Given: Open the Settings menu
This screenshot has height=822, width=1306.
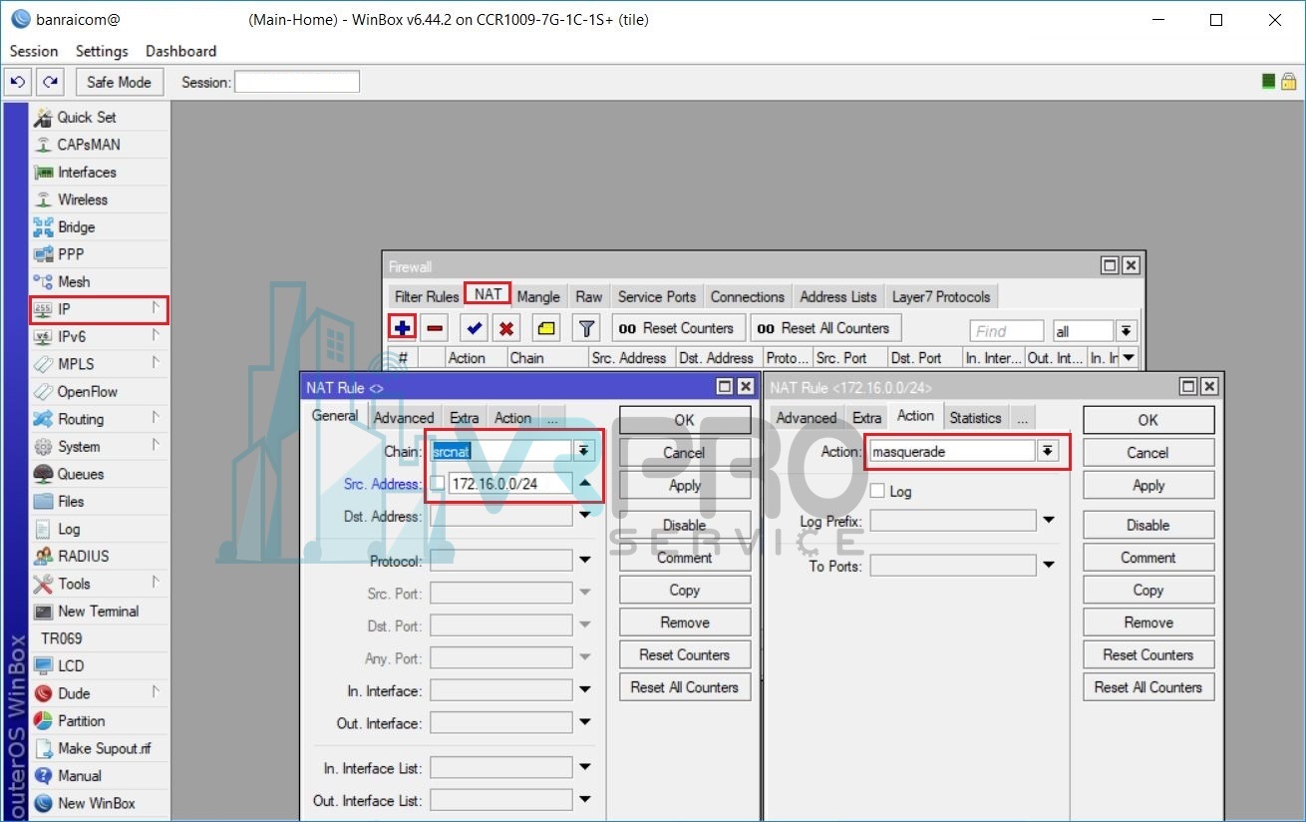Looking at the screenshot, I should [x=102, y=51].
